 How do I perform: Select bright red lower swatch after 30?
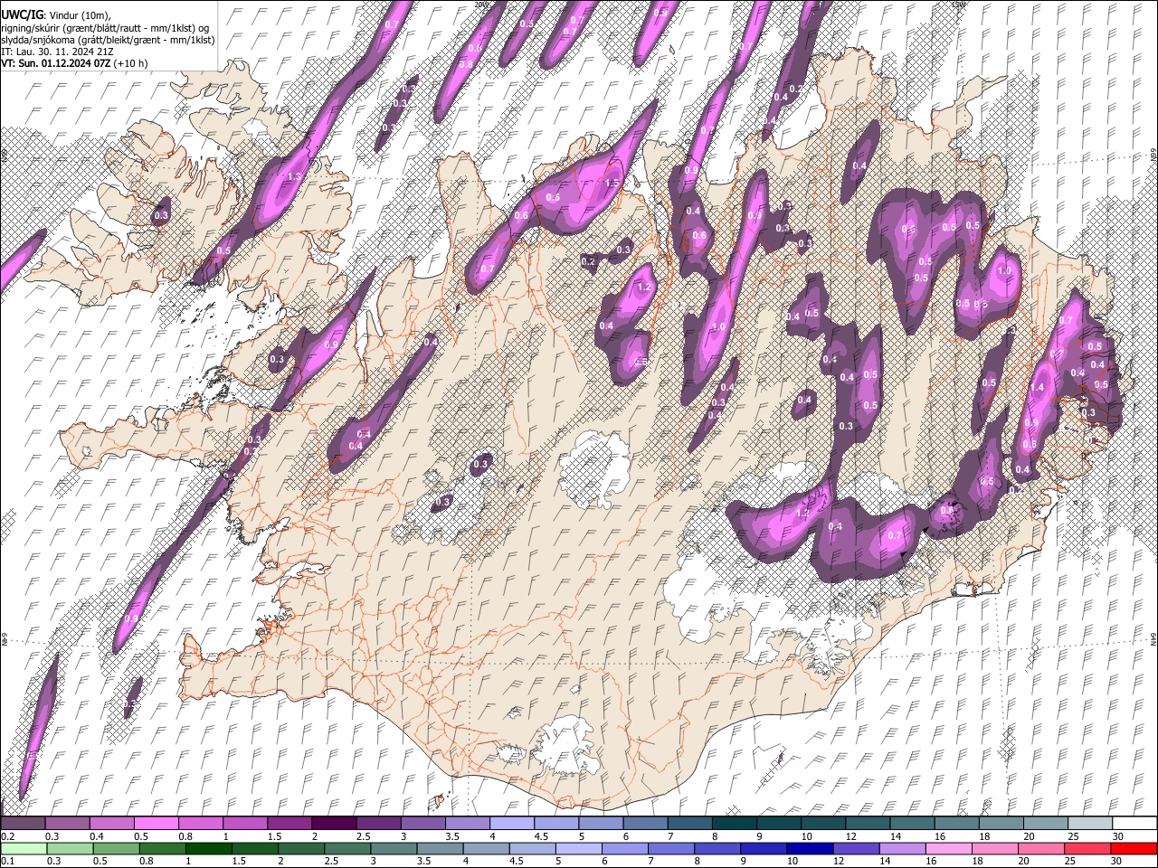1134,848
